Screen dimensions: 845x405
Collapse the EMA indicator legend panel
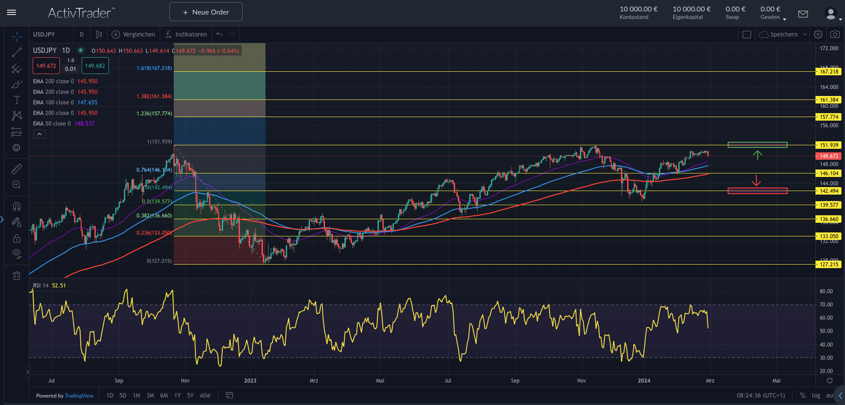click(x=39, y=134)
